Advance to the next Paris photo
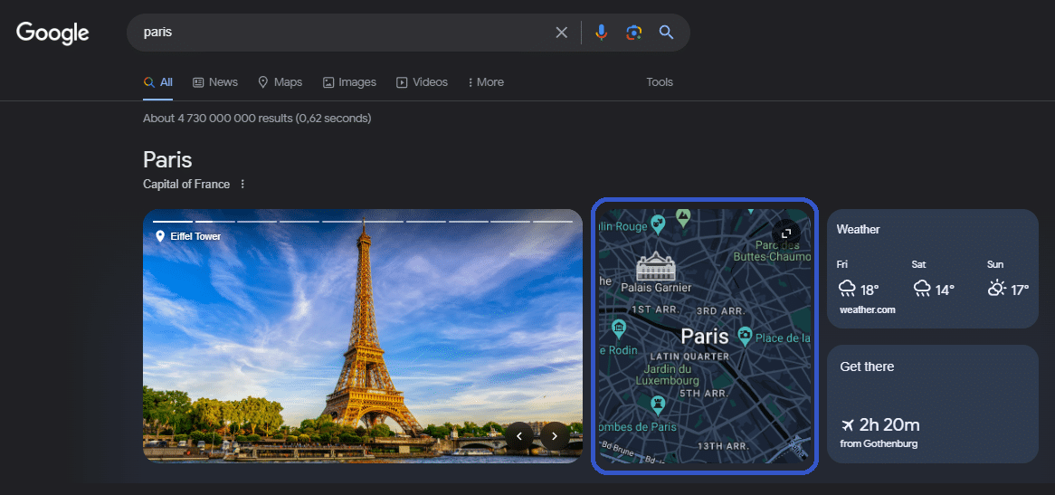Viewport: 1055px width, 495px height. point(555,436)
